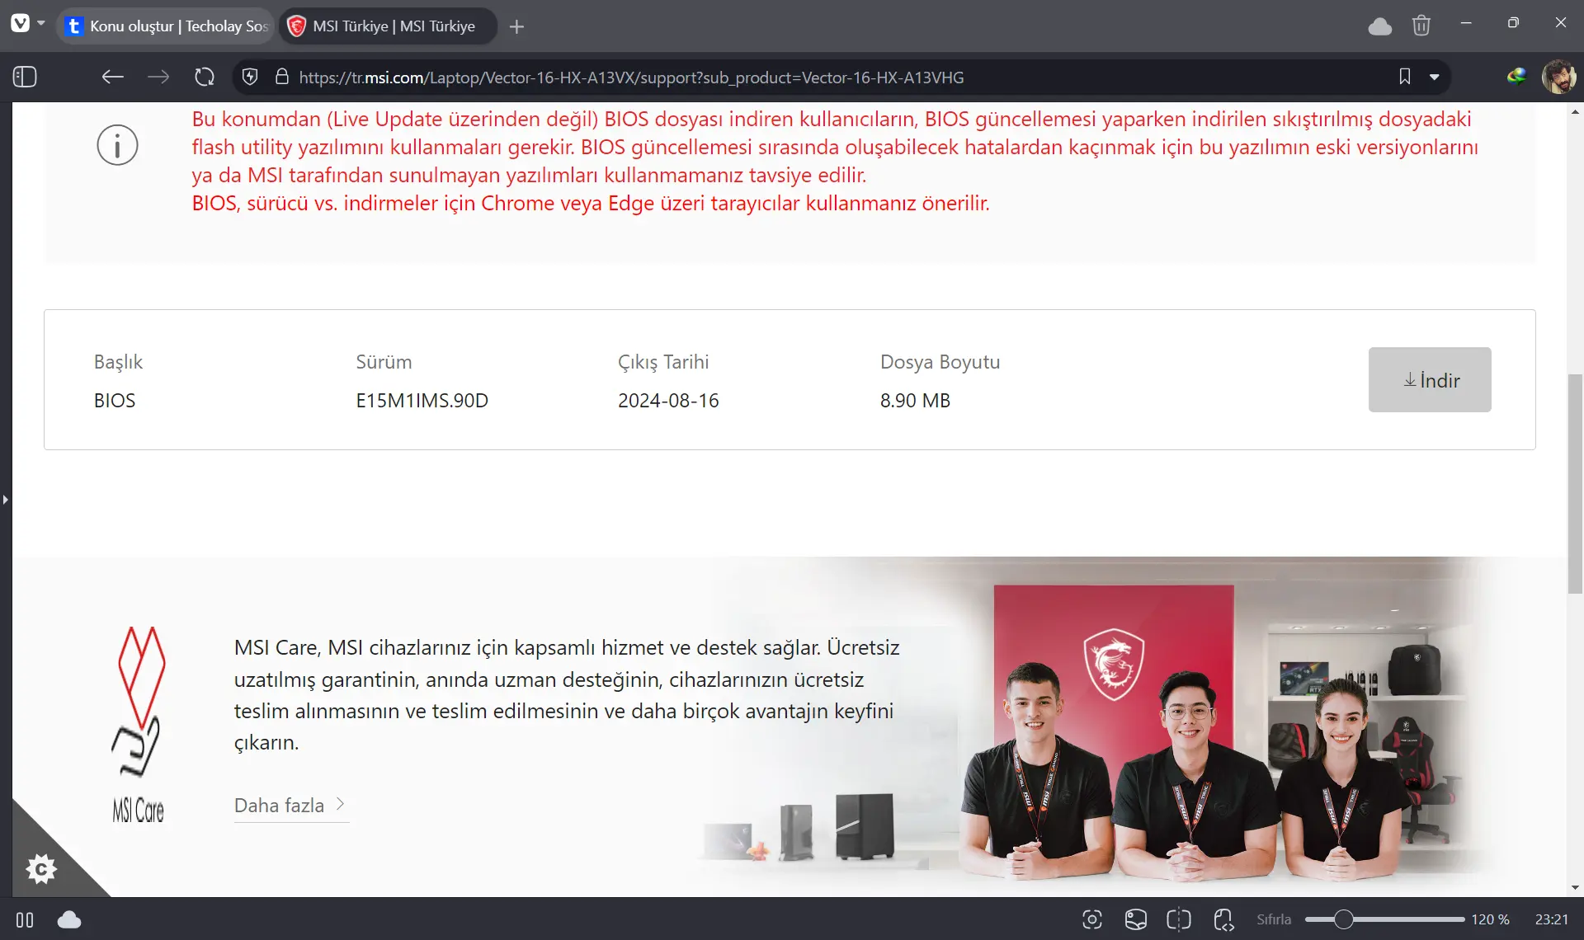Screen dimensions: 1584x940
Task: Open the closed tabs trash icon
Action: point(1421,26)
